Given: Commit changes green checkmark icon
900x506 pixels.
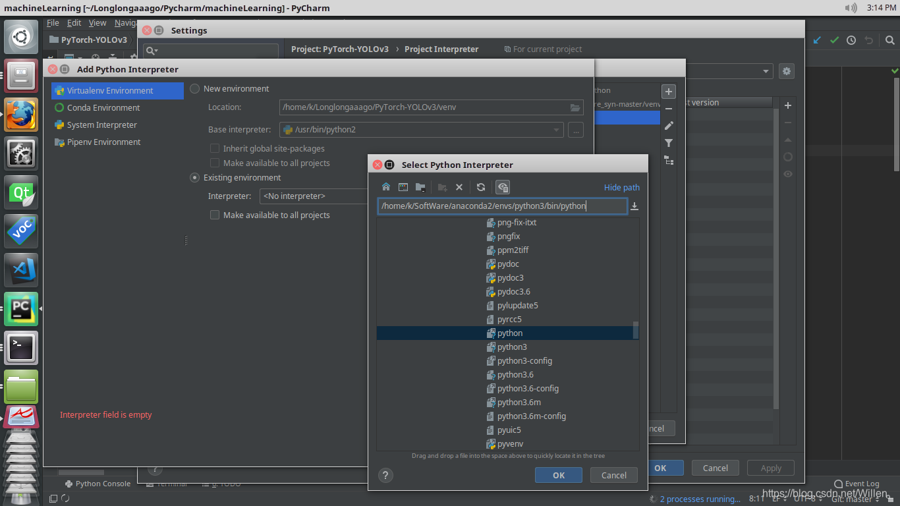Looking at the screenshot, I should tap(835, 40).
